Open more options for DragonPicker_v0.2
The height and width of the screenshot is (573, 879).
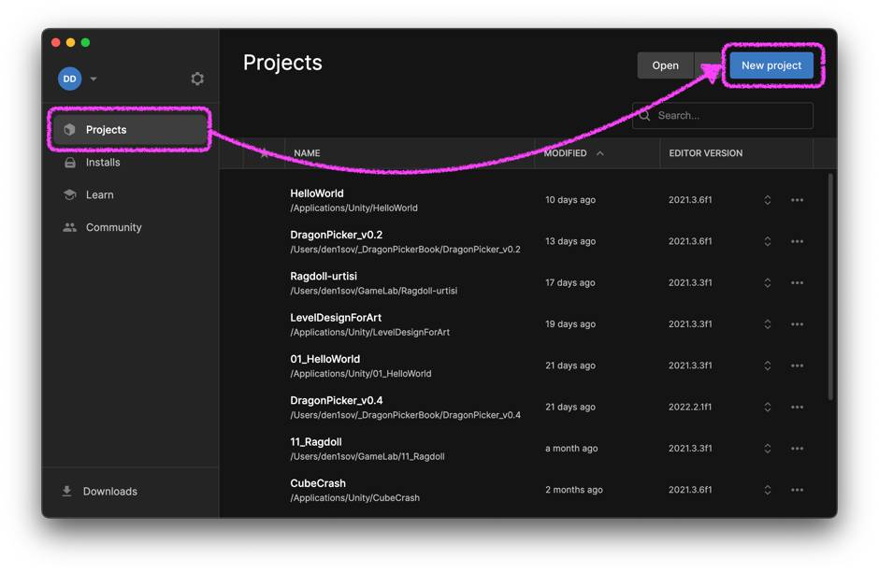(797, 241)
